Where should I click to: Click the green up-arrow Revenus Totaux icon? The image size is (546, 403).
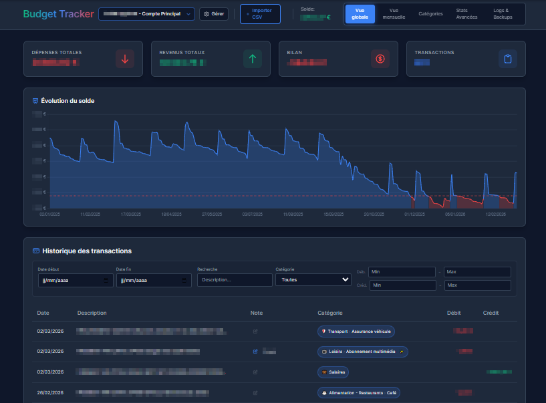(x=252, y=59)
